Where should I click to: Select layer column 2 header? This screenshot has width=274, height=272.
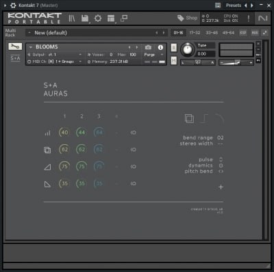click(x=82, y=116)
